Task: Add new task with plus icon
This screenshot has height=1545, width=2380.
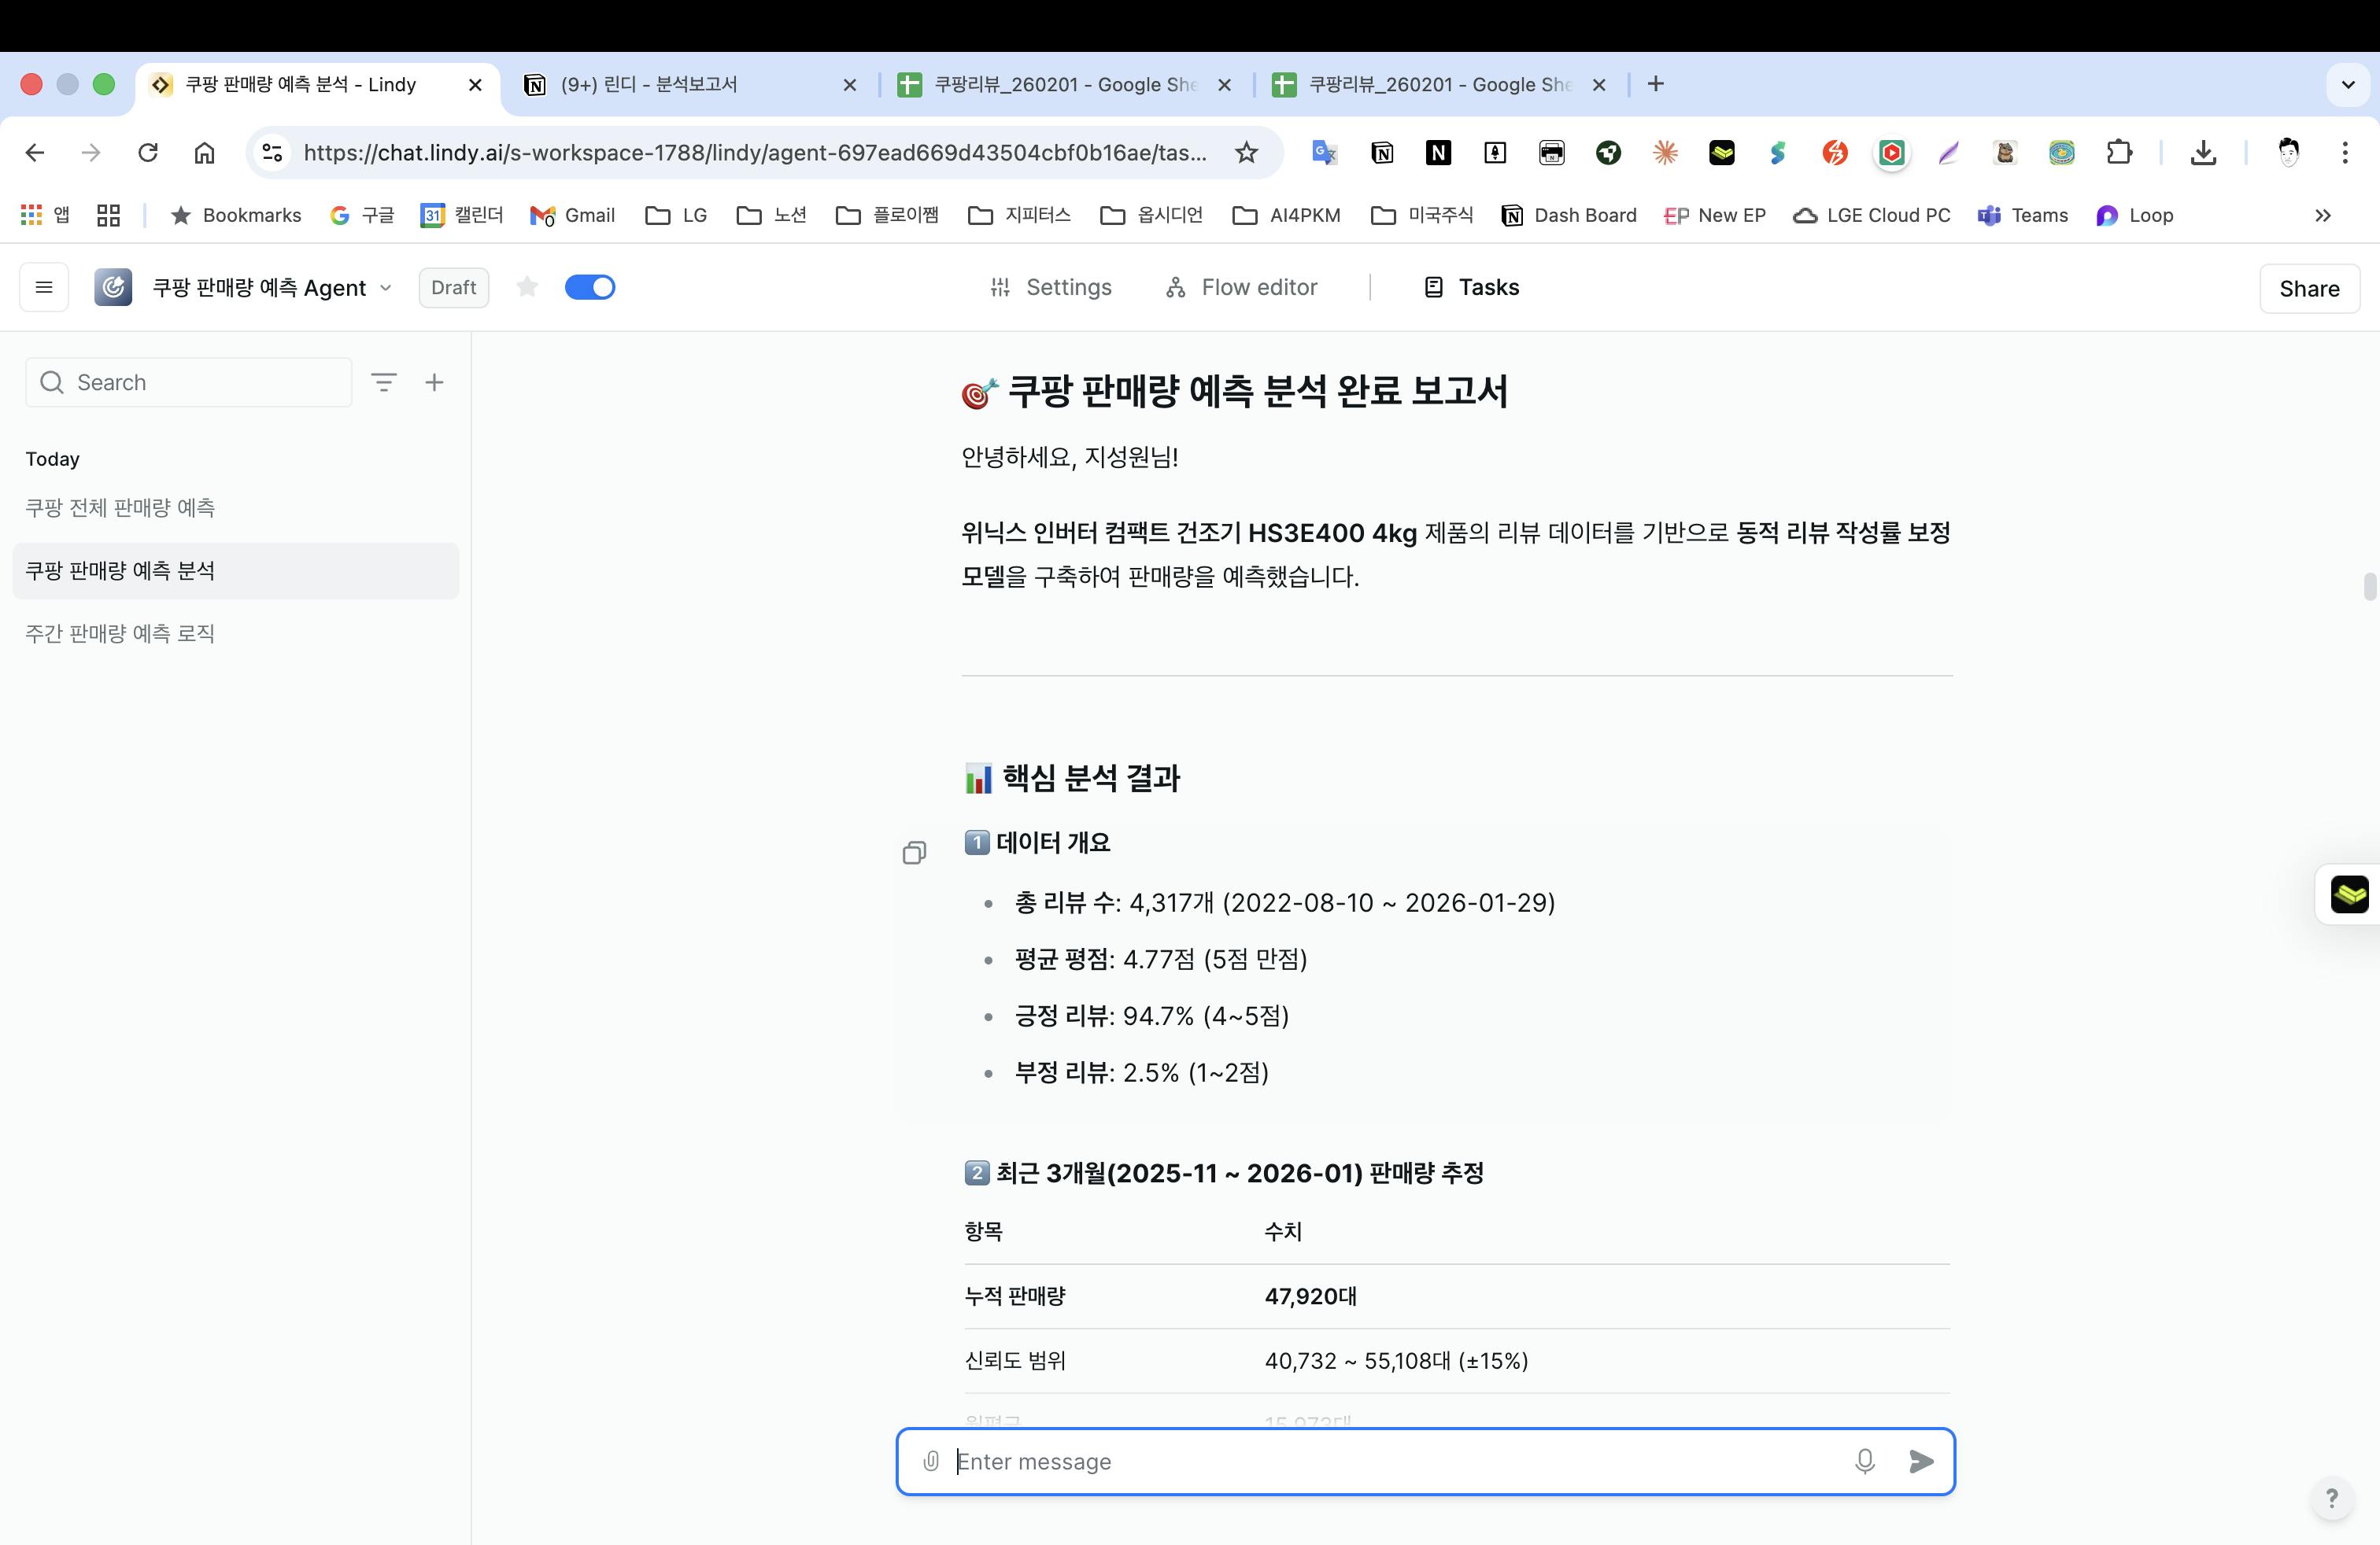Action: tap(434, 382)
